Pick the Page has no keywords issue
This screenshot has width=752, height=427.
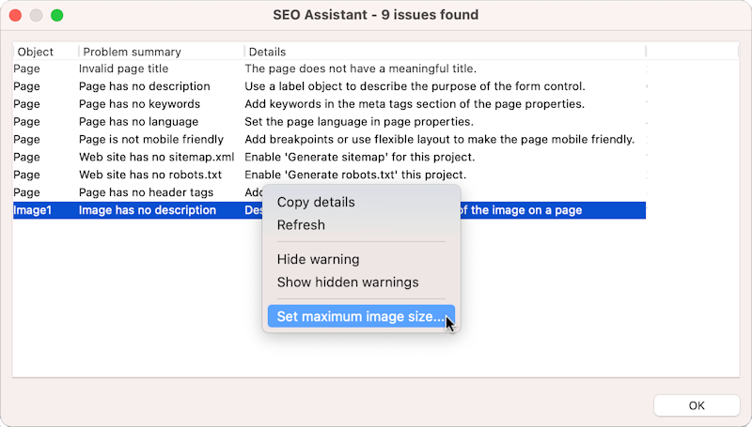point(141,104)
